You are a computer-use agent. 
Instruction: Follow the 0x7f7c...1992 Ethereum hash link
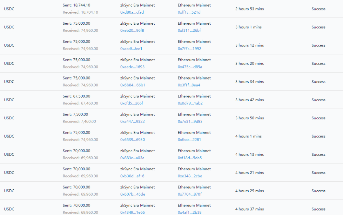(189, 49)
